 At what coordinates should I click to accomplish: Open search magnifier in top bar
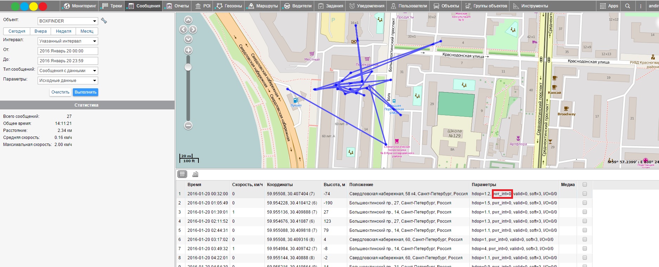coord(627,6)
